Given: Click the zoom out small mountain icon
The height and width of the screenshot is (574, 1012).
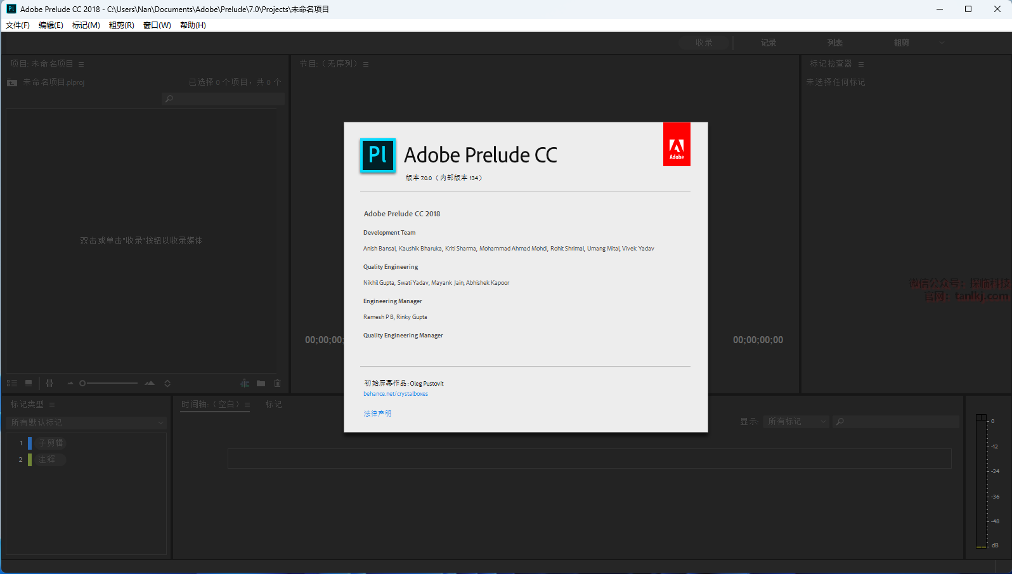Looking at the screenshot, I should click(70, 383).
